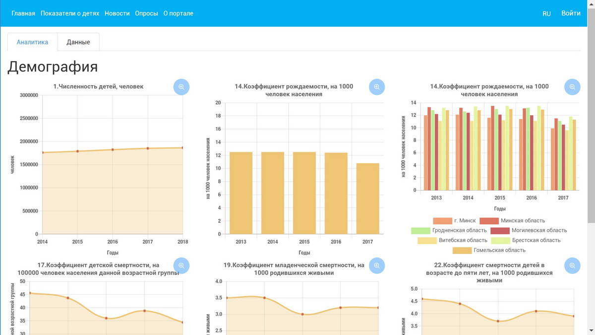Image resolution: width=595 pixels, height=335 pixels.
Task: Toggle the Гродненская область legend series
Action: 449,230
